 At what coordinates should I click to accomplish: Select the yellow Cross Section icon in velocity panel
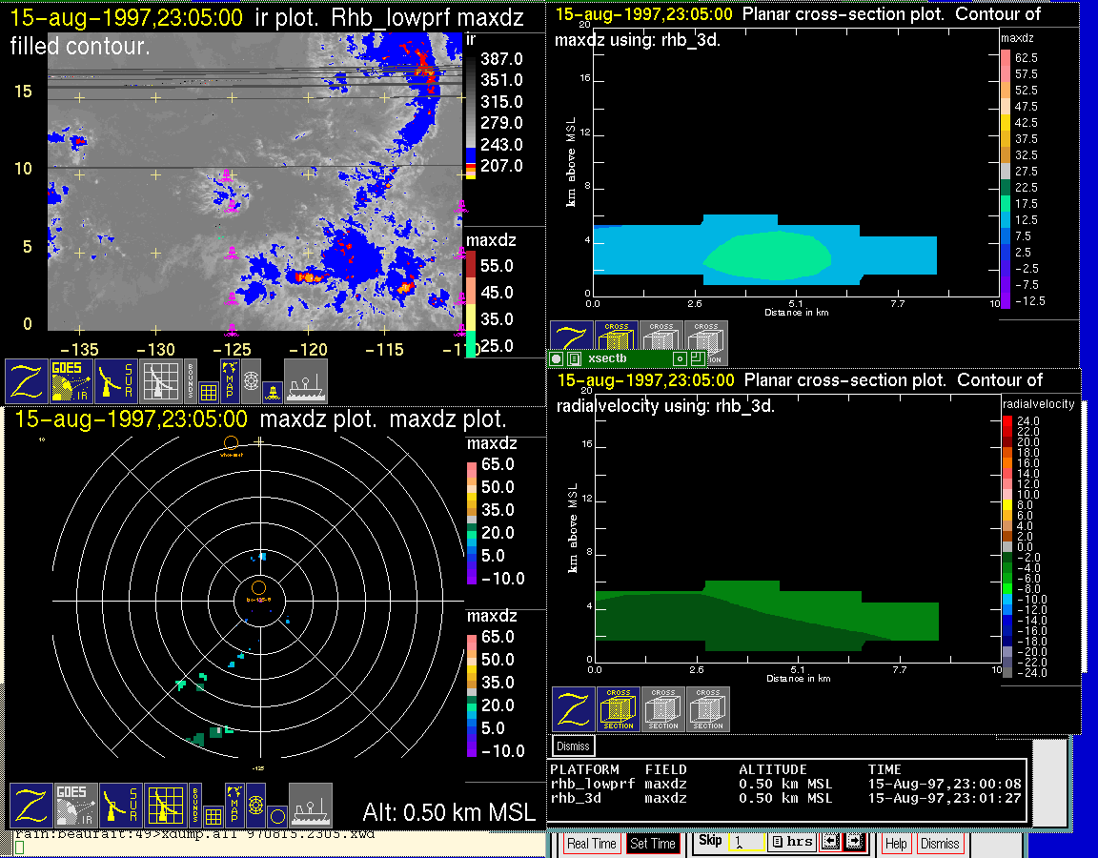(619, 709)
